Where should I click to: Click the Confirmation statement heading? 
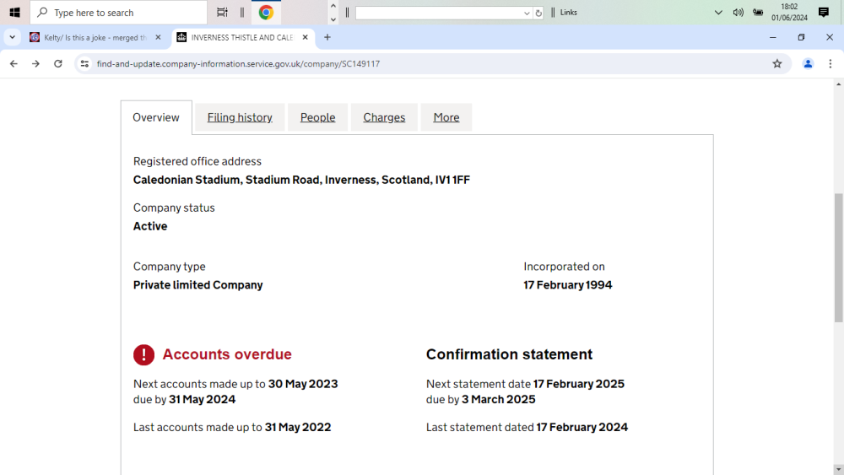point(509,354)
